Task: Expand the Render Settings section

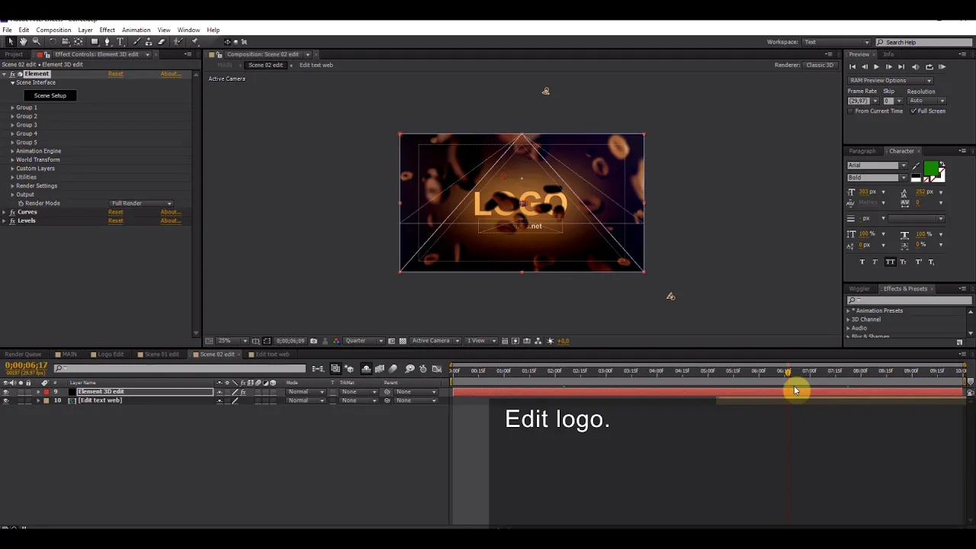Action: [x=12, y=186]
